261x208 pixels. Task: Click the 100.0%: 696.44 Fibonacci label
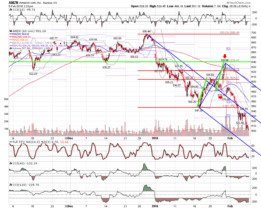(x=229, y=32)
